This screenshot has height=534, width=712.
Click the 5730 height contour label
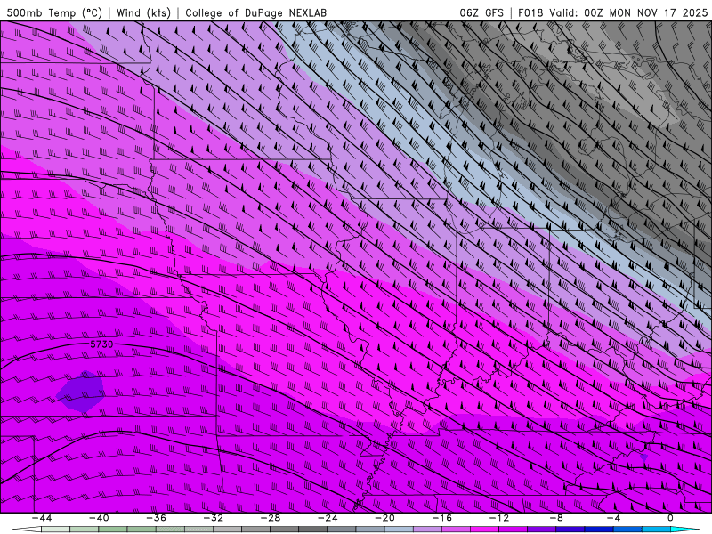pos(101,344)
